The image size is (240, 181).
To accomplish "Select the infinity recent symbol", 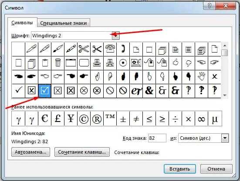I will (201, 118).
